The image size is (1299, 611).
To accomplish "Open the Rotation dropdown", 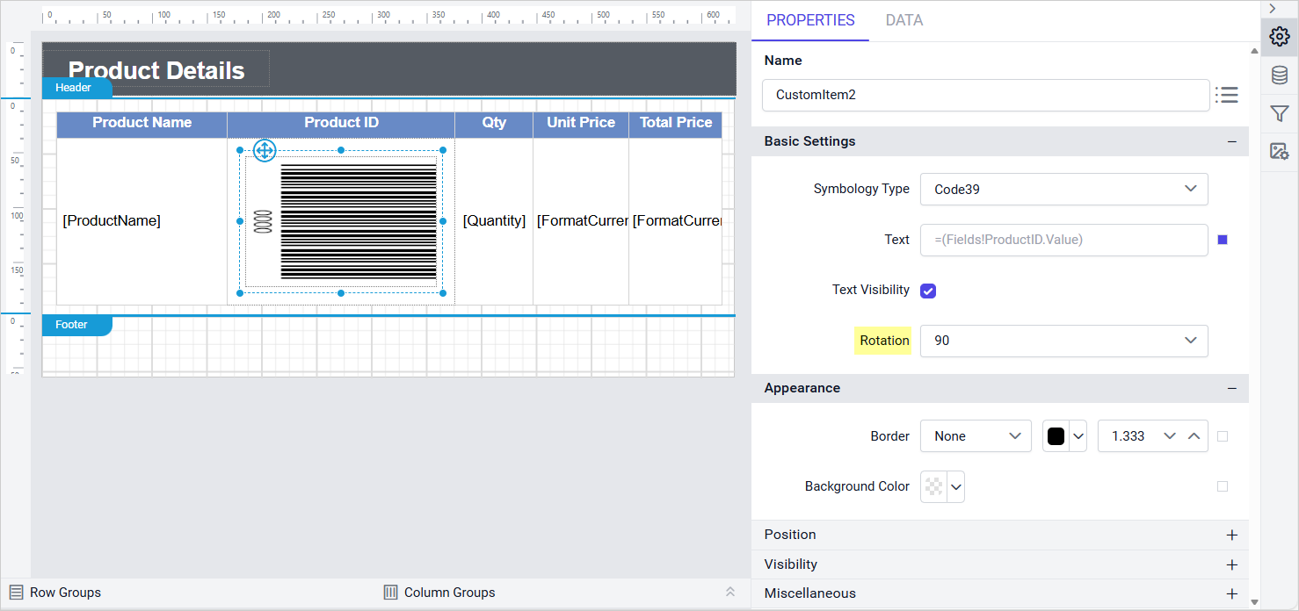I will click(x=1063, y=341).
